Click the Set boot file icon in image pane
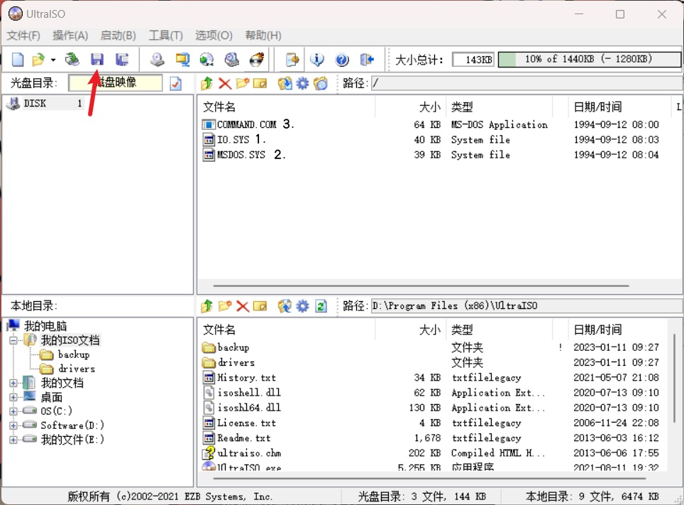 321,83
